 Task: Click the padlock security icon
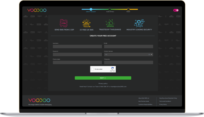[x=139, y=23]
